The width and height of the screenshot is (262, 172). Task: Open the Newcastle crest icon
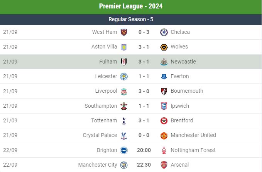164,62
